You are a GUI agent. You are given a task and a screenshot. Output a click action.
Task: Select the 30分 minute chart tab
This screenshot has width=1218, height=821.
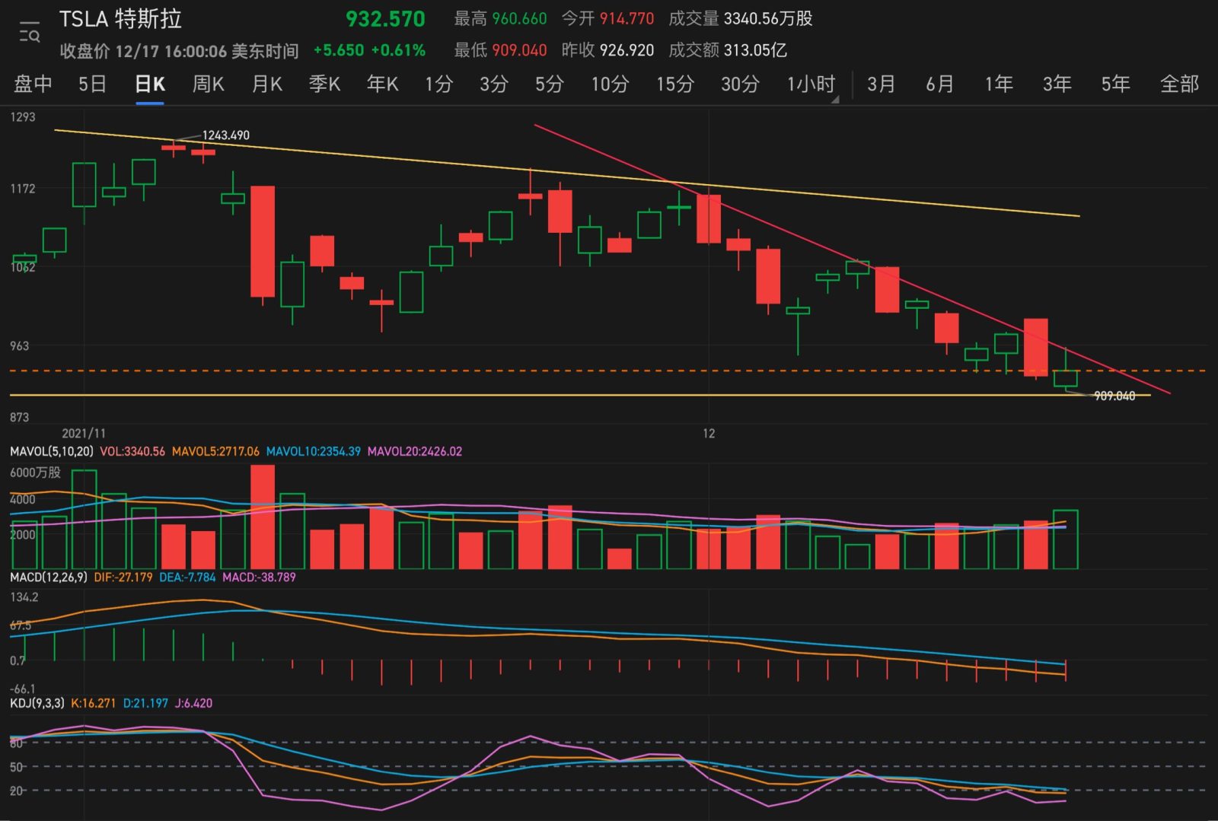[x=740, y=84]
